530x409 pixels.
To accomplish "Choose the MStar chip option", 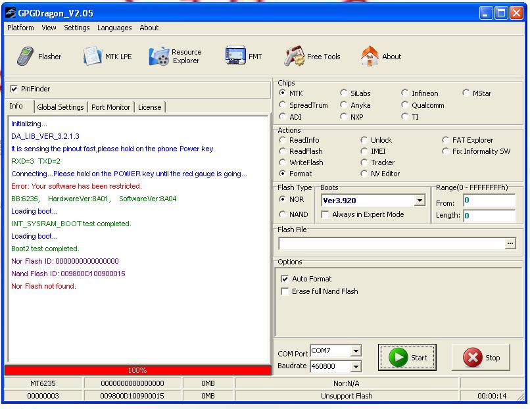I will [466, 93].
